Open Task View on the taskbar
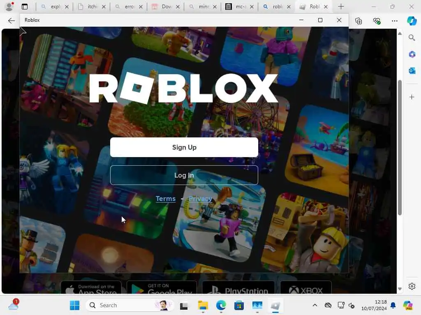Image resolution: width=421 pixels, height=315 pixels. point(184,306)
